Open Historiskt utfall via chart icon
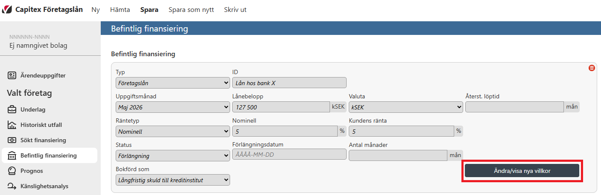Image resolution: width=601 pixels, height=195 pixels. point(12,125)
